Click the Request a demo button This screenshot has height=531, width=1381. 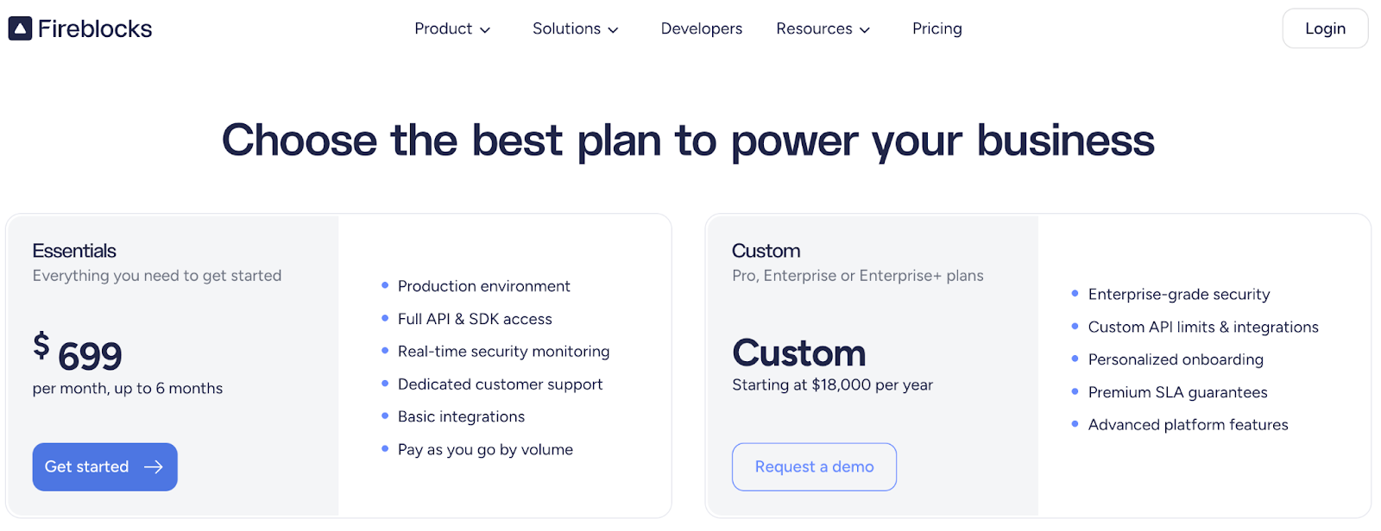(x=813, y=466)
